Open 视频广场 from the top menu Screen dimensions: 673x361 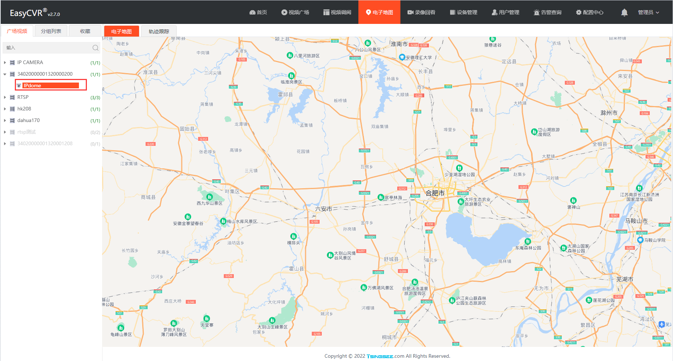(295, 12)
